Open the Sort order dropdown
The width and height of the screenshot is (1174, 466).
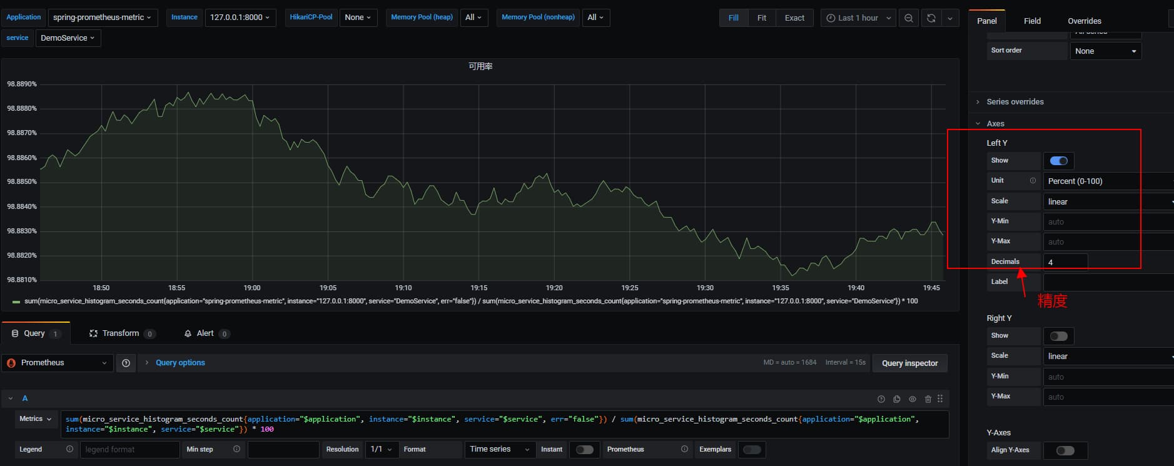[x=1105, y=51]
